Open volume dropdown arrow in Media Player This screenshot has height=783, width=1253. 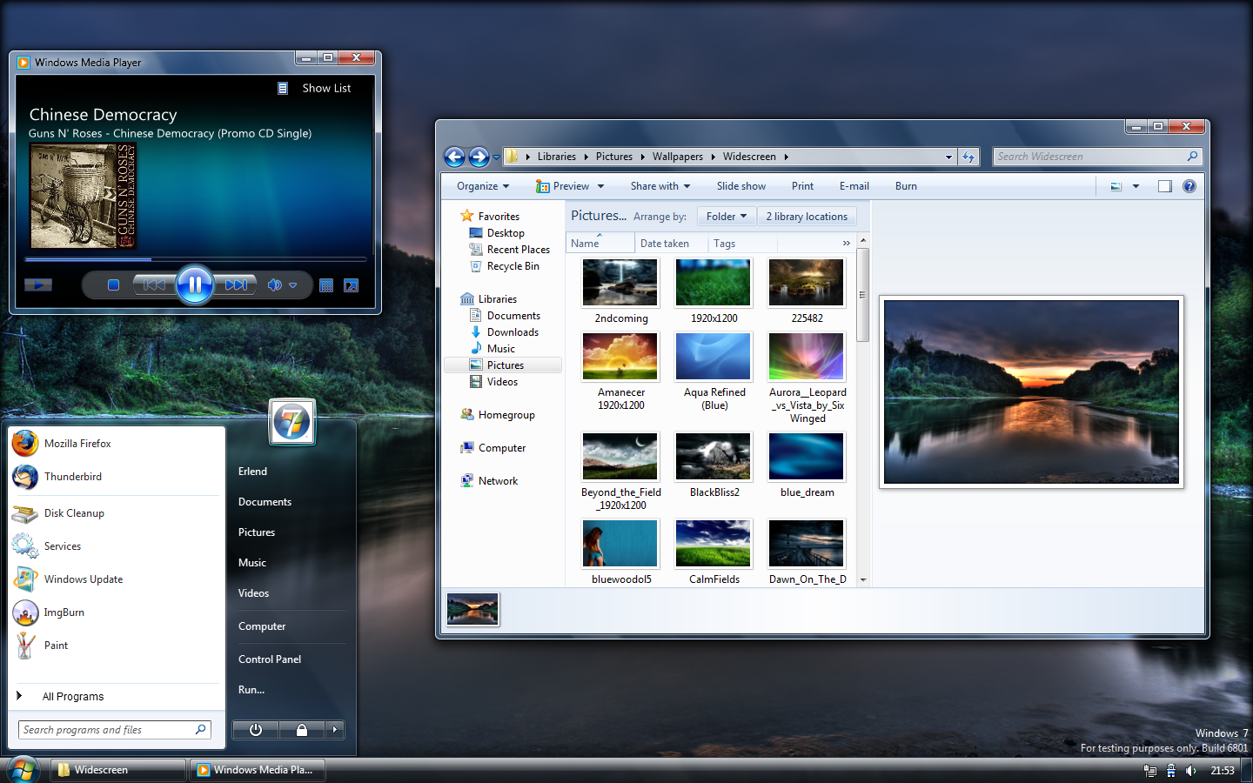coord(293,285)
